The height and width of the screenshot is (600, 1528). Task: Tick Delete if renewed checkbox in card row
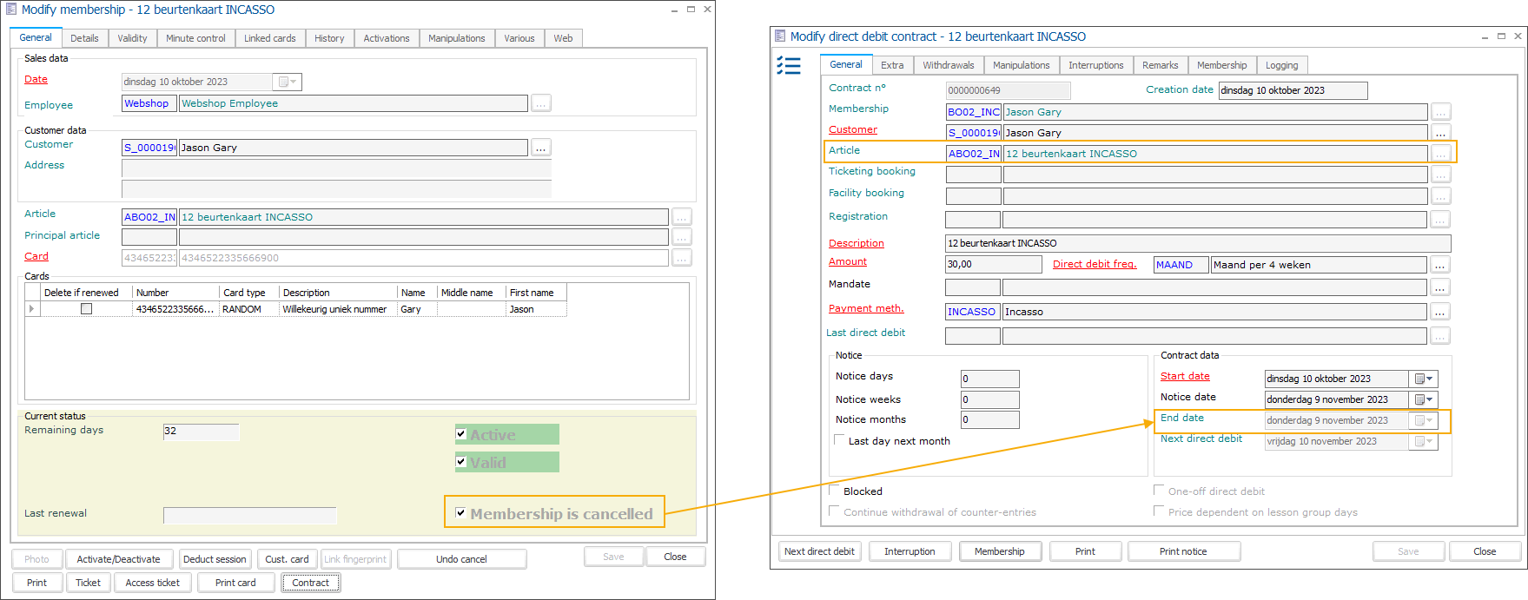[x=86, y=309]
